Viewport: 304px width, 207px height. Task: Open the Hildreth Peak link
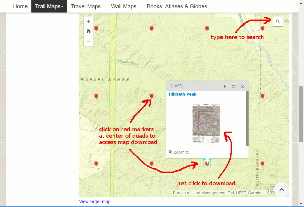tap(182, 94)
